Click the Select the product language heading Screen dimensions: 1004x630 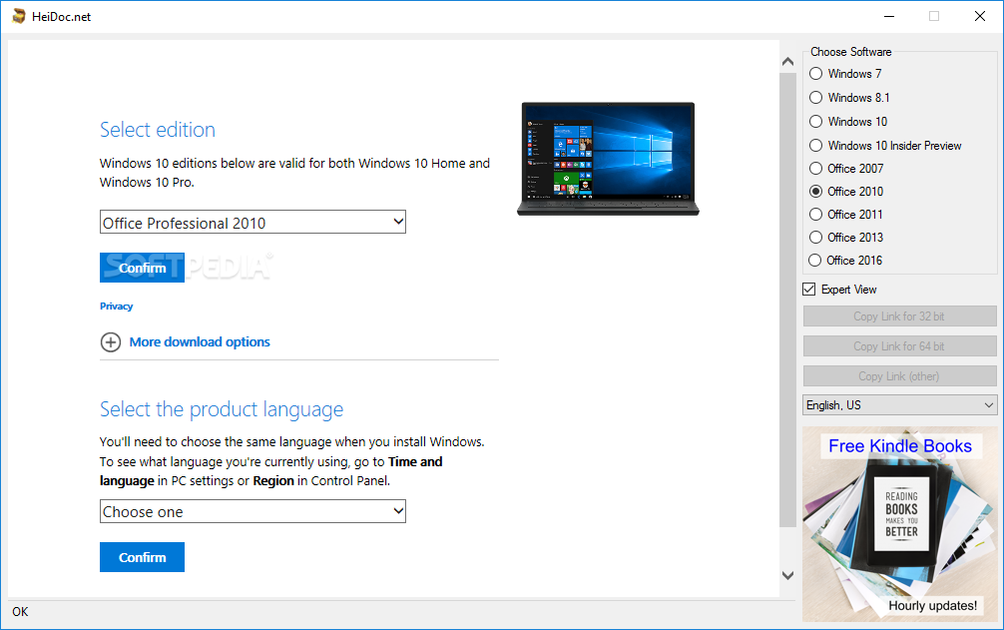[222, 409]
